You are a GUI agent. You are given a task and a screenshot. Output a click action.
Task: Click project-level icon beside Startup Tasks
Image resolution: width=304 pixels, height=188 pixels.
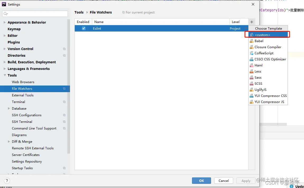coord(64,168)
